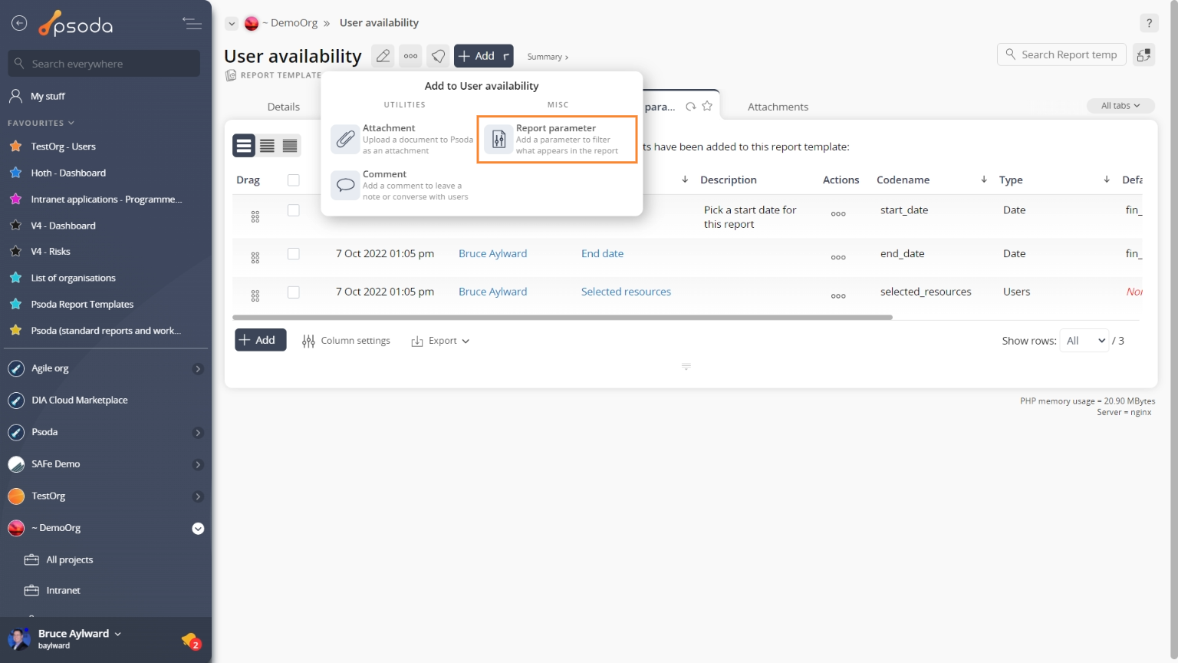Grab the drag handle of End date row
This screenshot has width=1178, height=663.
[255, 258]
